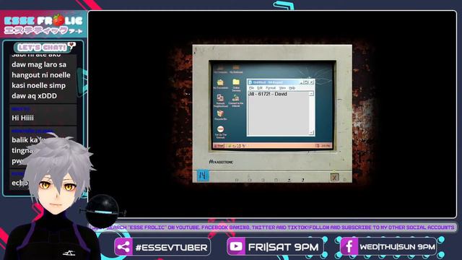Image resolution: width=462 pixels, height=260 pixels.
Task: Minimize the Notepad window
Action: tap(301, 82)
